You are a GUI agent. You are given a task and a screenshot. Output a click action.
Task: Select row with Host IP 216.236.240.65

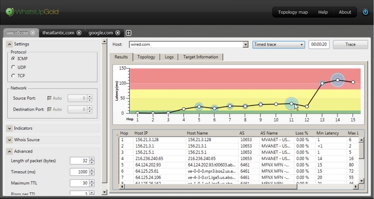coord(239,159)
